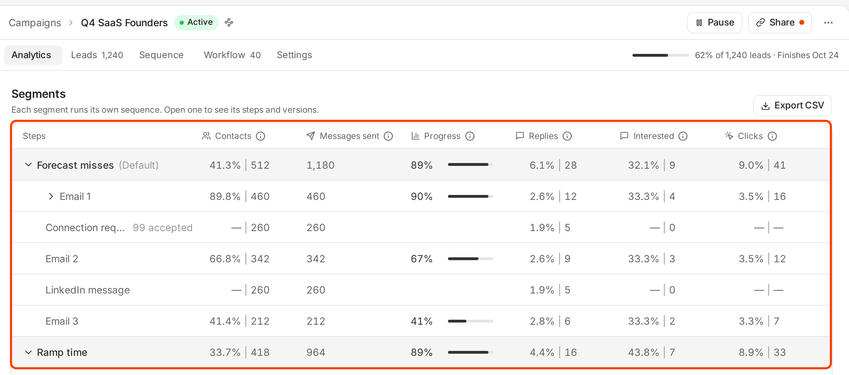Expand the Email 1 step row

pyautogui.click(x=51, y=196)
